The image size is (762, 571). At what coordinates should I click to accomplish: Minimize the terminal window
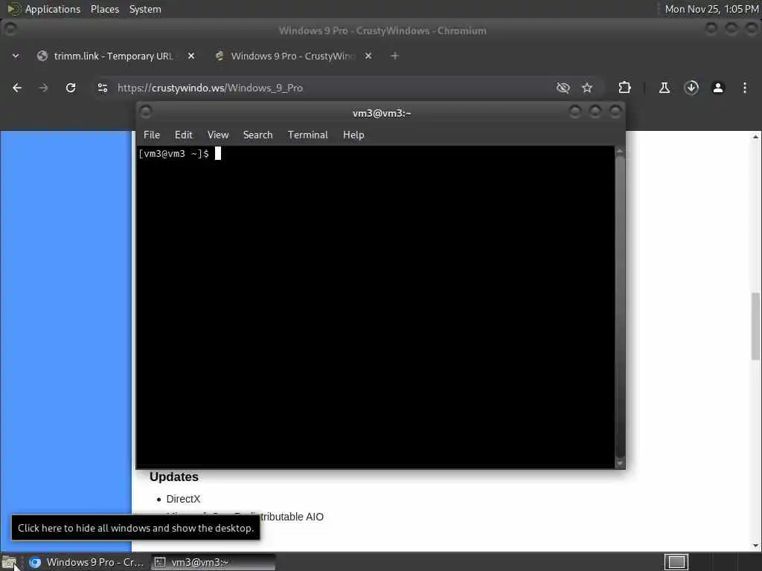tap(575, 112)
